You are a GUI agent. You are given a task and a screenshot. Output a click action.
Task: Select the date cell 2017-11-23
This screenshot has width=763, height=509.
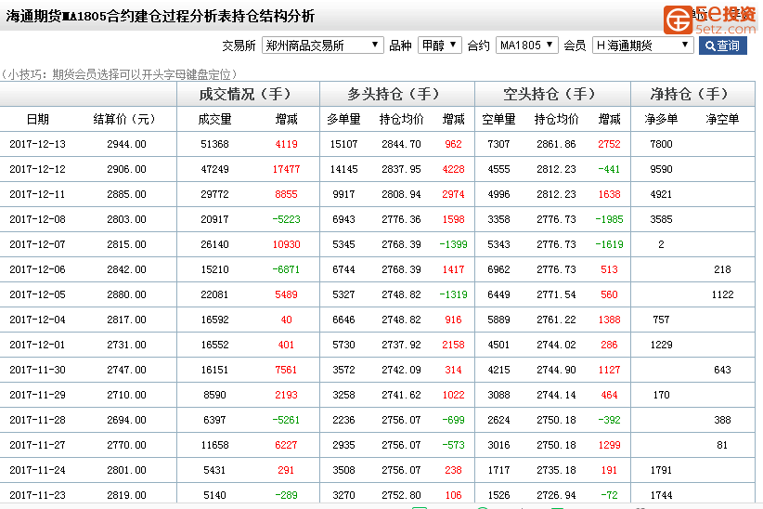point(37,495)
